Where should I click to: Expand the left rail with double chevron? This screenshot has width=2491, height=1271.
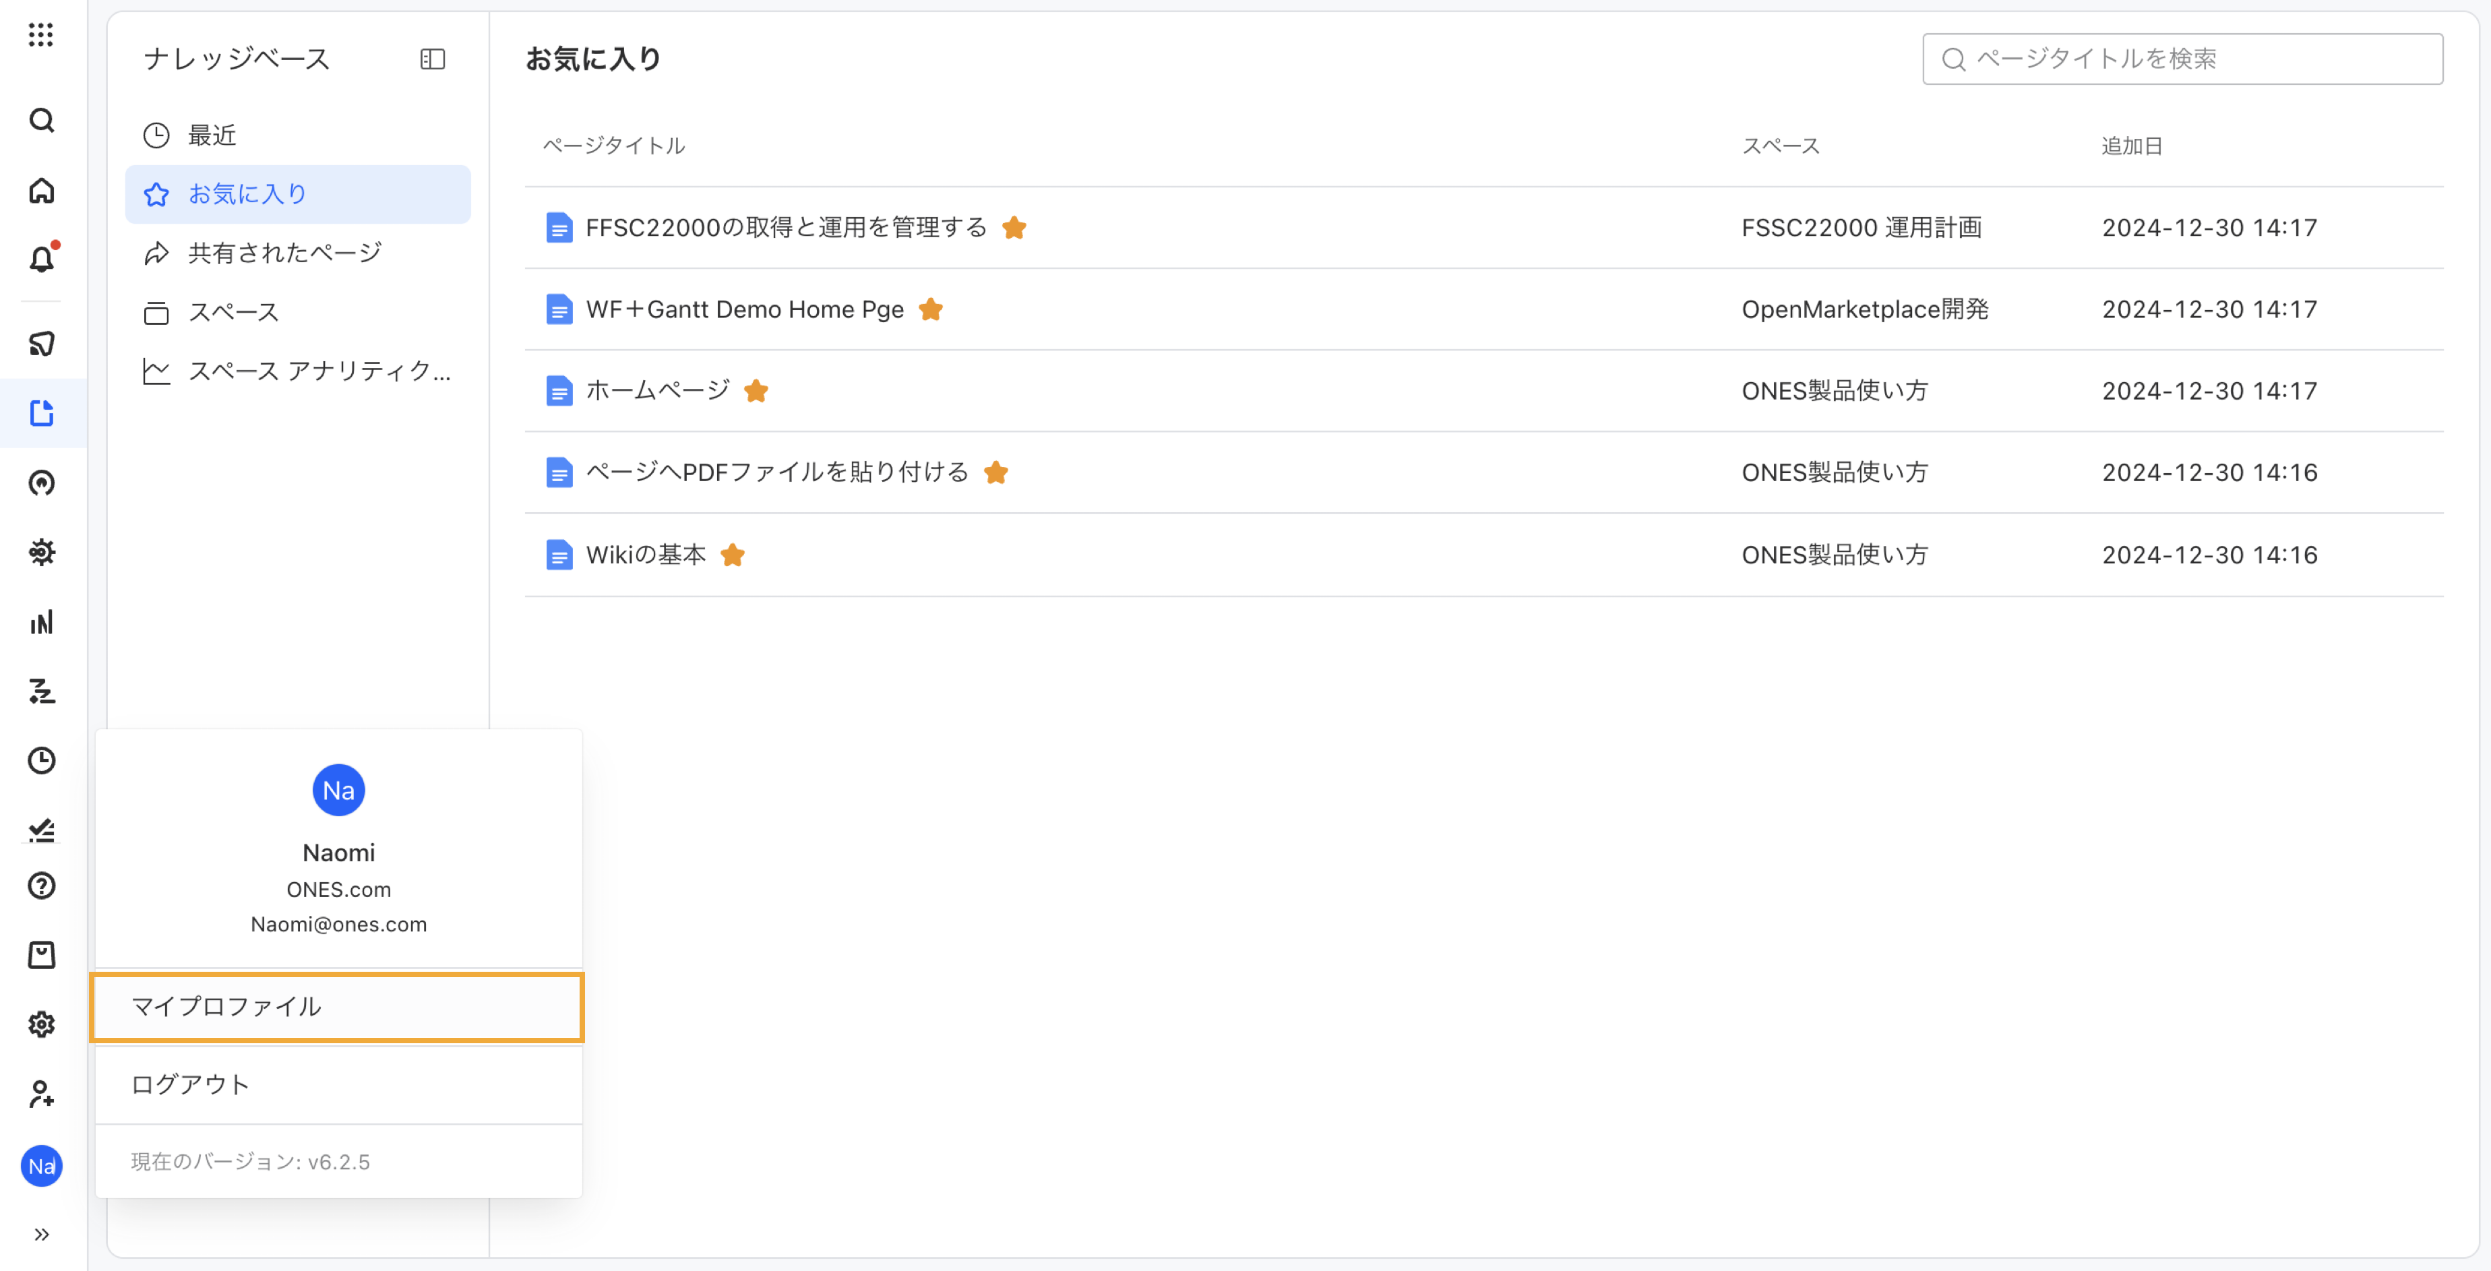click(40, 1233)
